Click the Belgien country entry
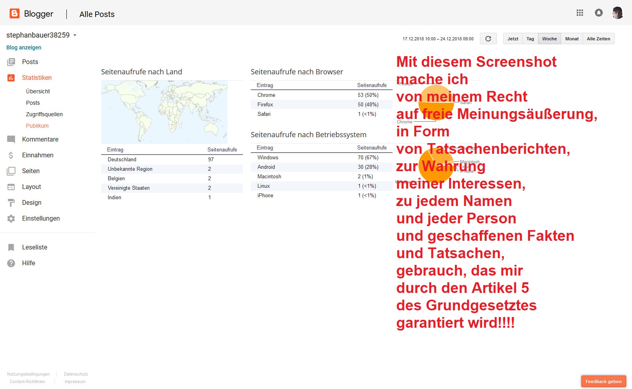The image size is (632, 389). (172, 178)
